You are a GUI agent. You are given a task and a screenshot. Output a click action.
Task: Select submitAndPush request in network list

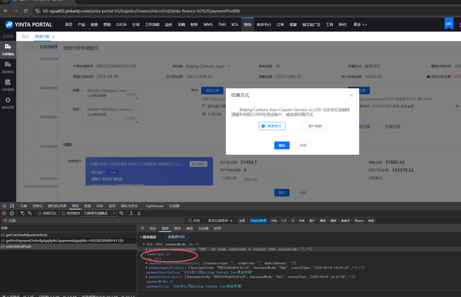(x=19, y=245)
